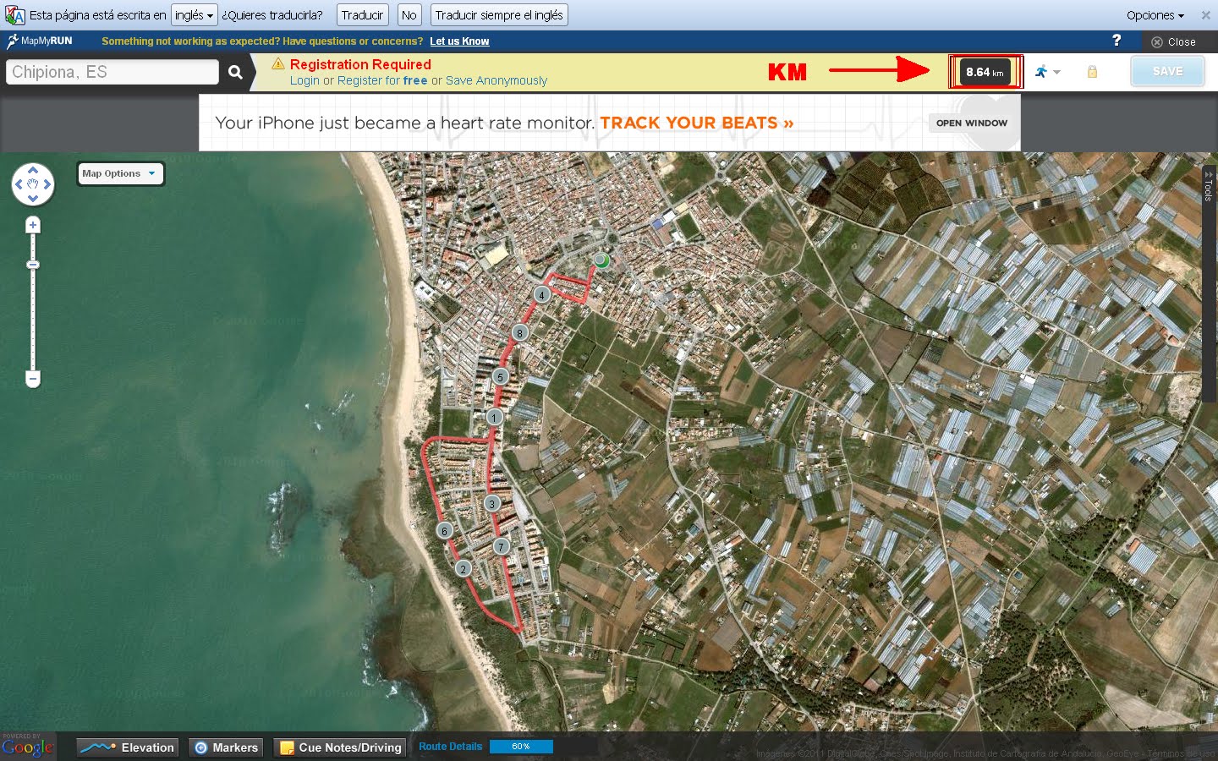Click the Traducir button
Screen dimensions: 1218x761
362,15
